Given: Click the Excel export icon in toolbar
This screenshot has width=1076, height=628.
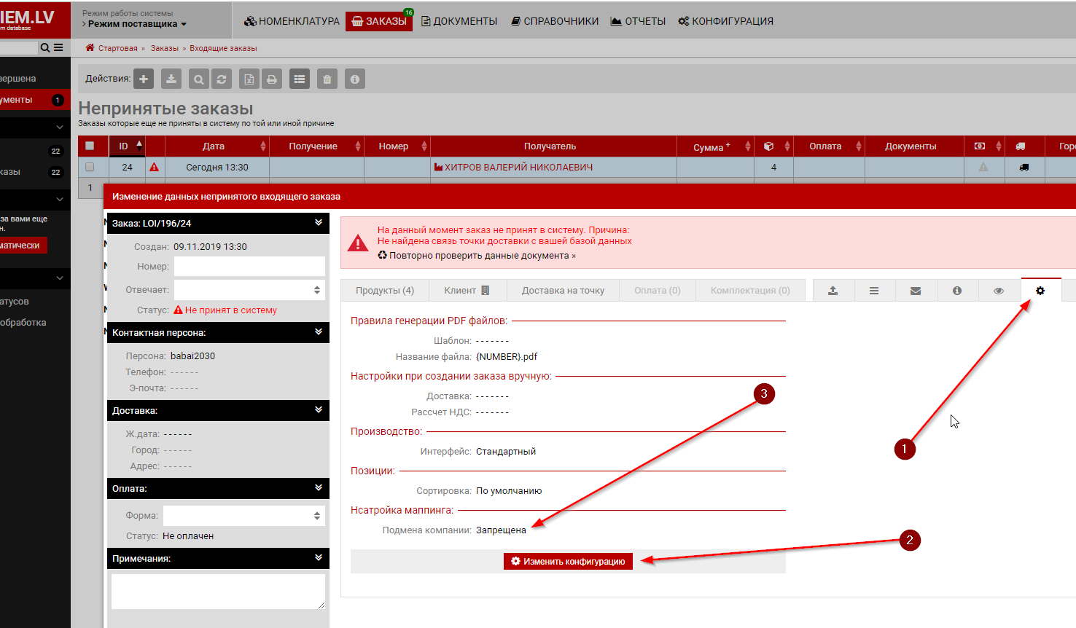Looking at the screenshot, I should tap(249, 79).
